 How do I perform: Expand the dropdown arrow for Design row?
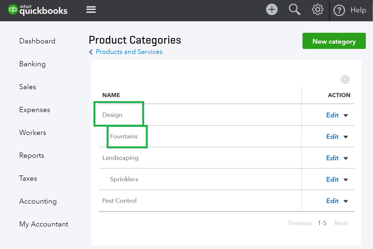coord(346,115)
